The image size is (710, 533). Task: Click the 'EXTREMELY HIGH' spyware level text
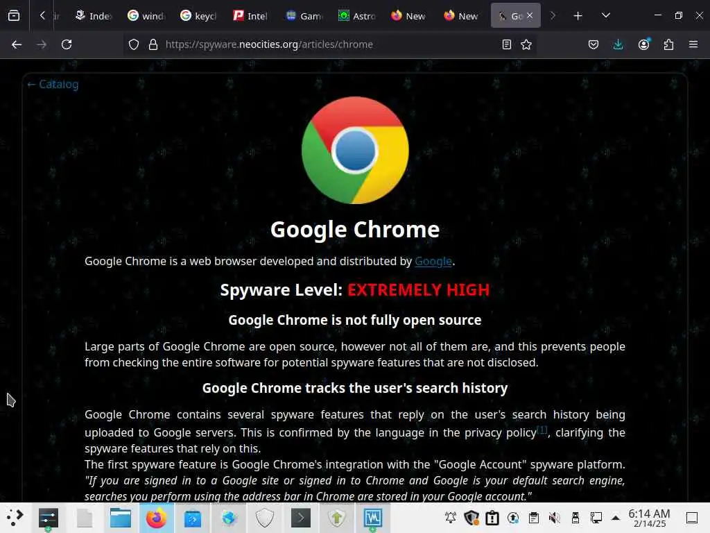tap(418, 290)
